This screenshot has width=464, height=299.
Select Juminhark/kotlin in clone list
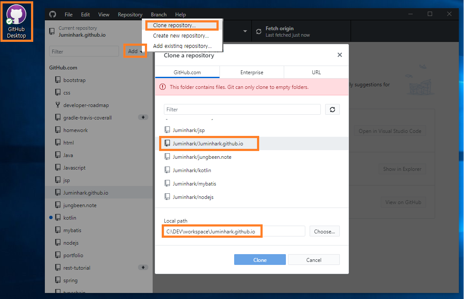[252, 170]
